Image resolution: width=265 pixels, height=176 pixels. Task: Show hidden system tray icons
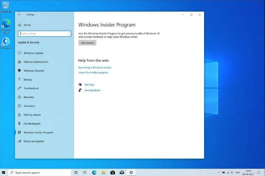[219, 173]
